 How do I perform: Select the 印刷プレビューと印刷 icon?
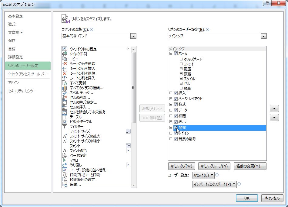65,175
